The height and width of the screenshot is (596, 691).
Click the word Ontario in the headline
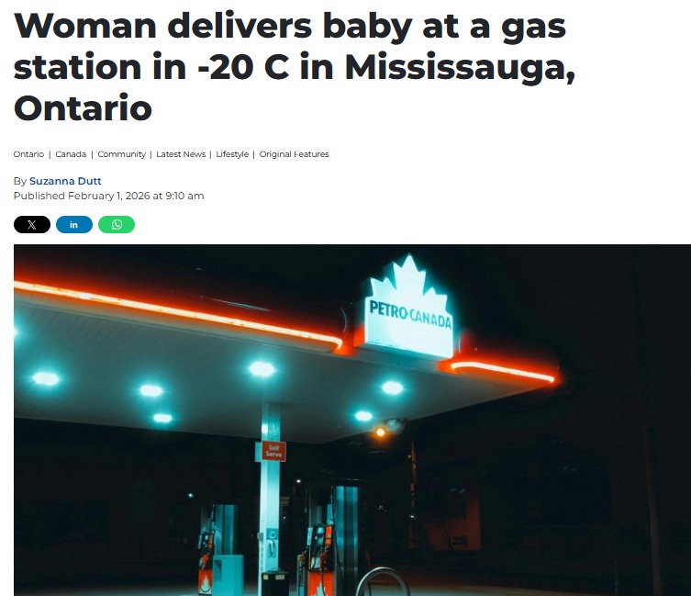point(83,107)
